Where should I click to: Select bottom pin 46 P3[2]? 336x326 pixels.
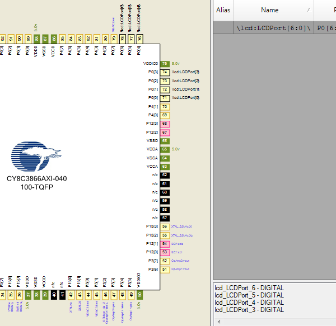(x=105, y=295)
